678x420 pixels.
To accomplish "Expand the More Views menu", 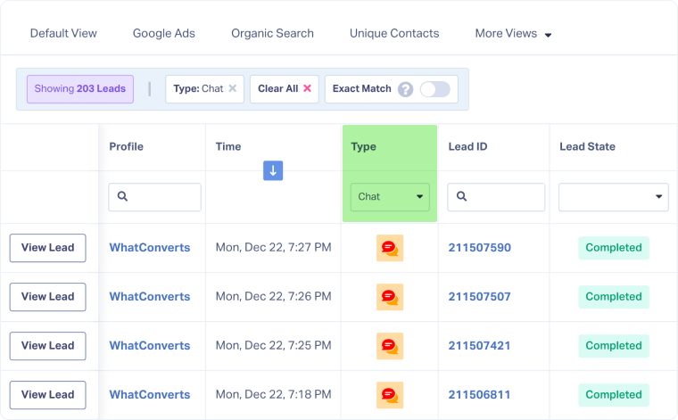I will pos(513,34).
